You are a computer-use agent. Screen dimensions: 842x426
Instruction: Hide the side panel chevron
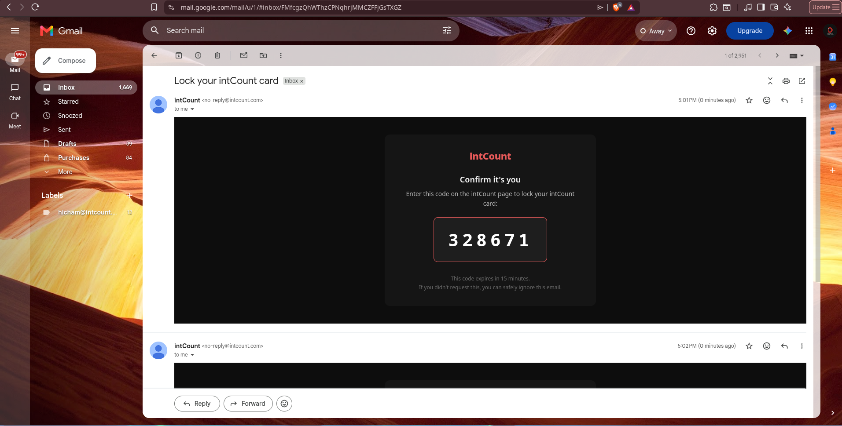pyautogui.click(x=832, y=413)
